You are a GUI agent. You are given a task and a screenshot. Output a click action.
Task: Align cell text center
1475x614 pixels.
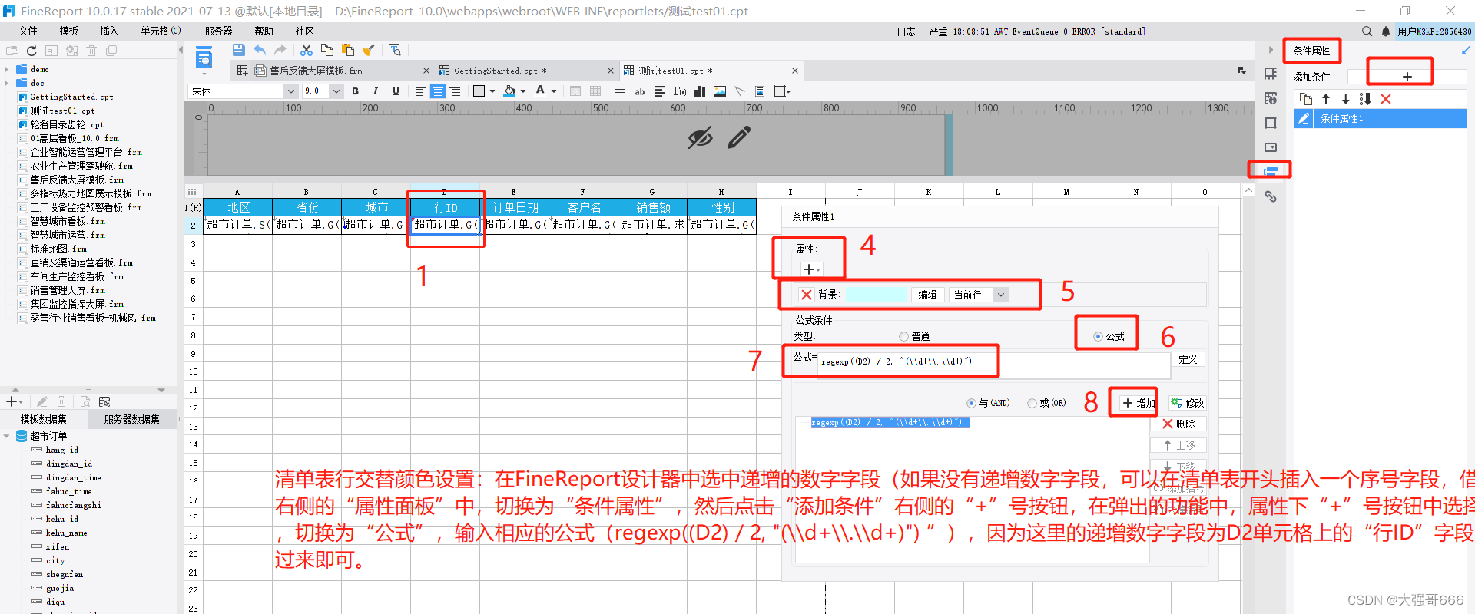(x=438, y=91)
